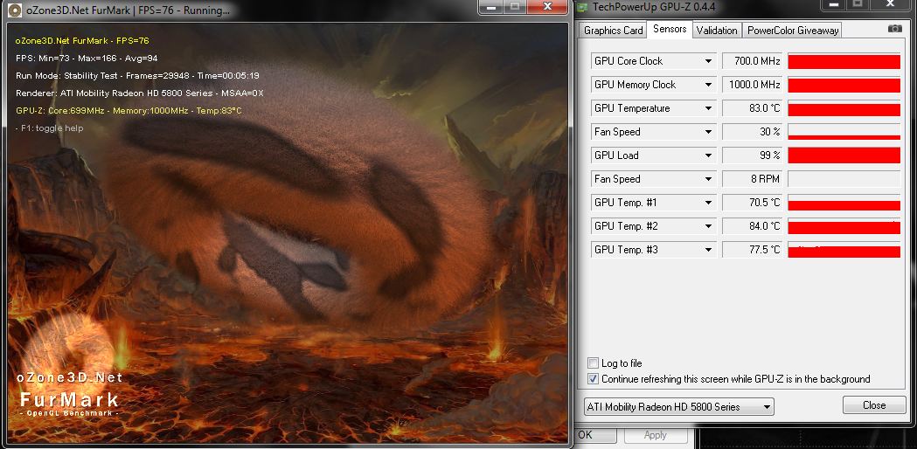Expand the GPU Temp. #2 dropdown
This screenshot has width=917, height=449.
(708, 226)
